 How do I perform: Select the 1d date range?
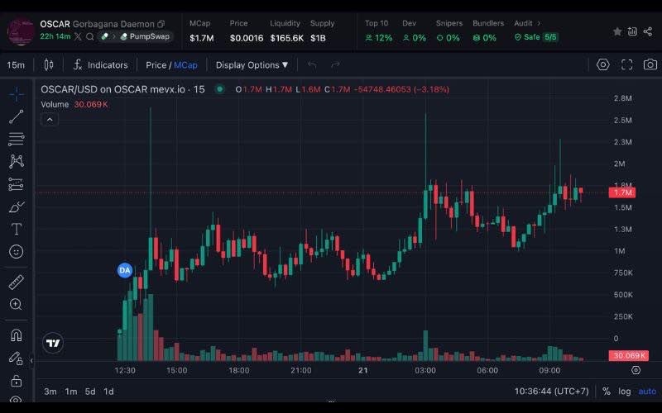click(108, 392)
